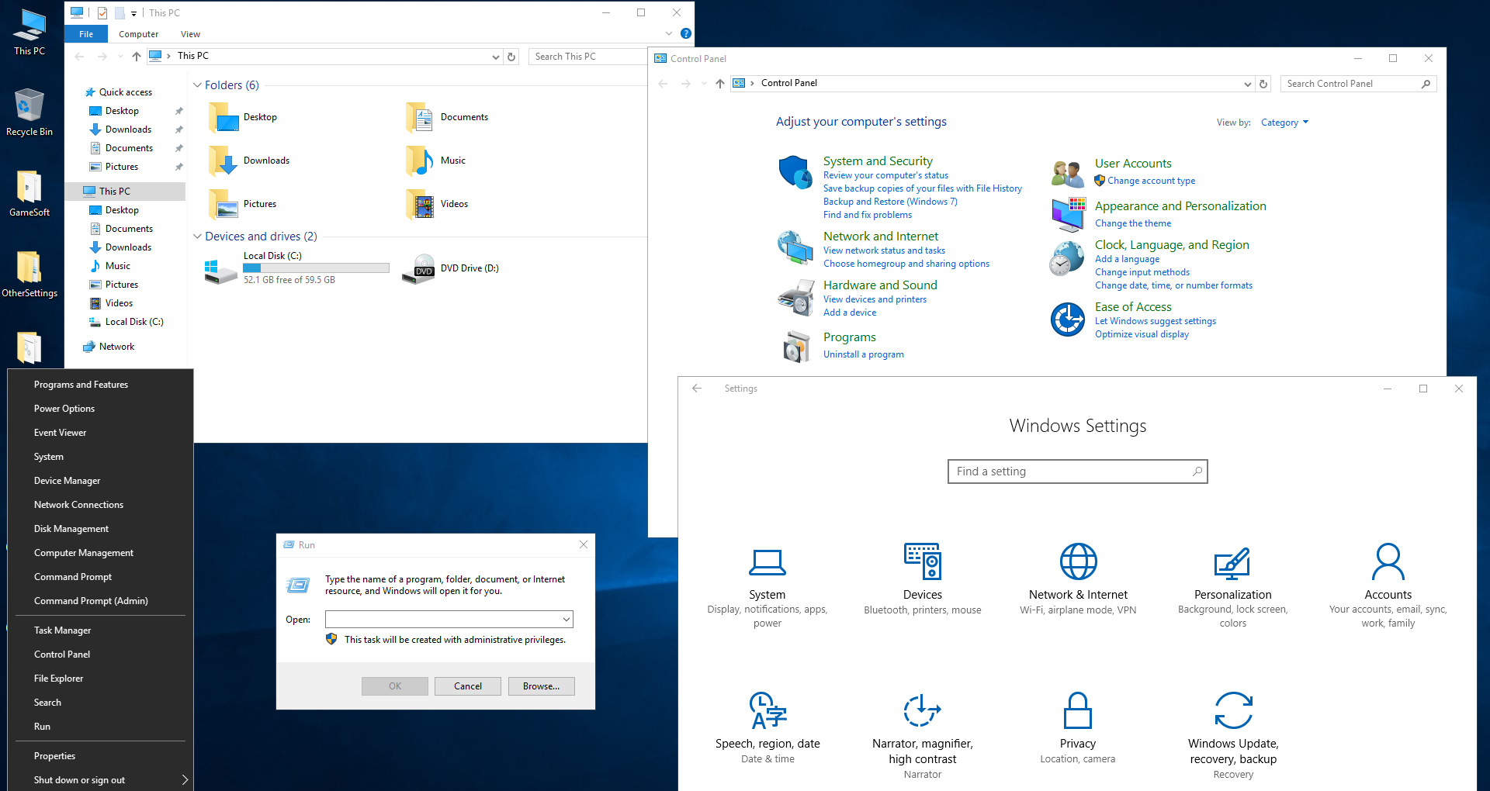1490x791 pixels.
Task: Click the System and Security shield icon
Action: point(795,171)
